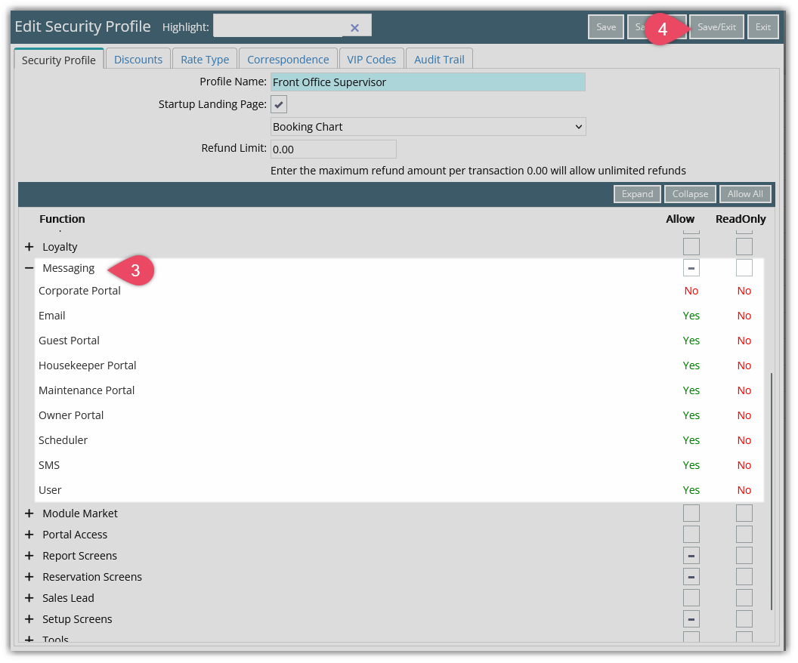Expand the Reservation Screens group
The height and width of the screenshot is (663, 798).
[x=29, y=577]
